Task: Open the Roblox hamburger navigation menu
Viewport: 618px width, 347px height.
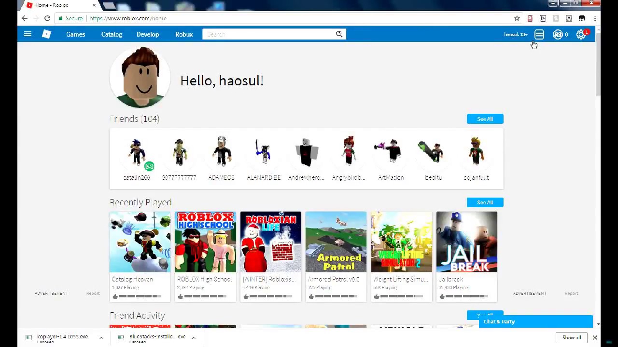Action: tap(28, 34)
